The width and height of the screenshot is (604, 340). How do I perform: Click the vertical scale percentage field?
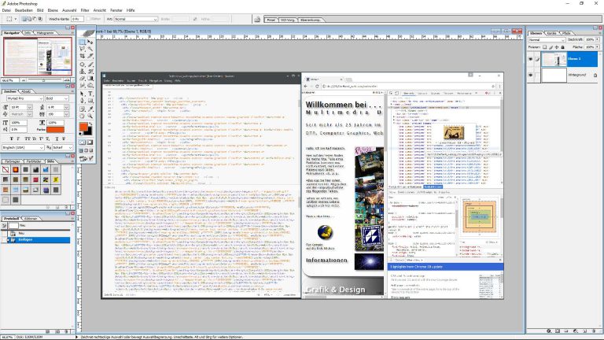[x=19, y=123]
